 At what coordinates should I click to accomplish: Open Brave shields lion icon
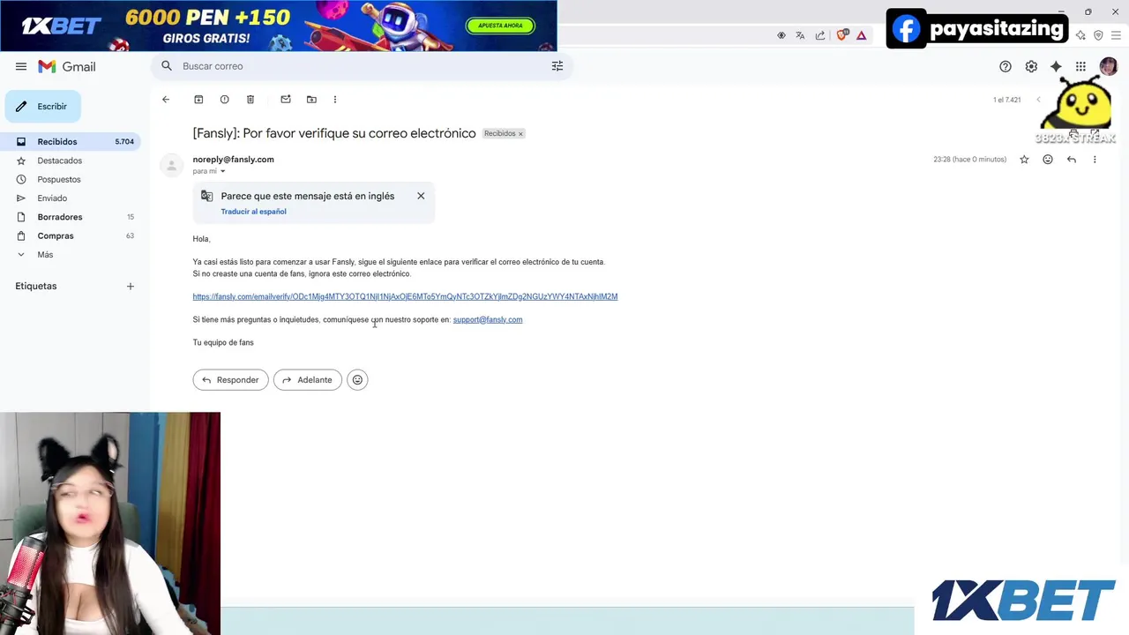pyautogui.click(x=841, y=35)
